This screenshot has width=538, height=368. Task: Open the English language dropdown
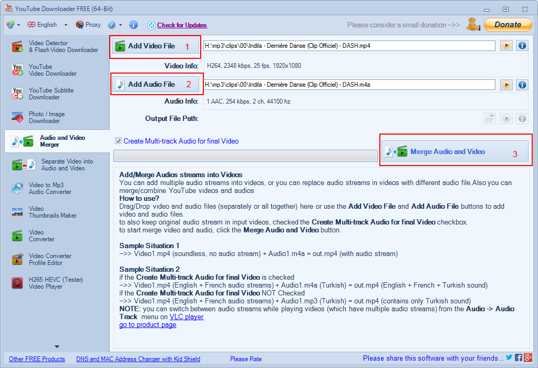point(47,25)
